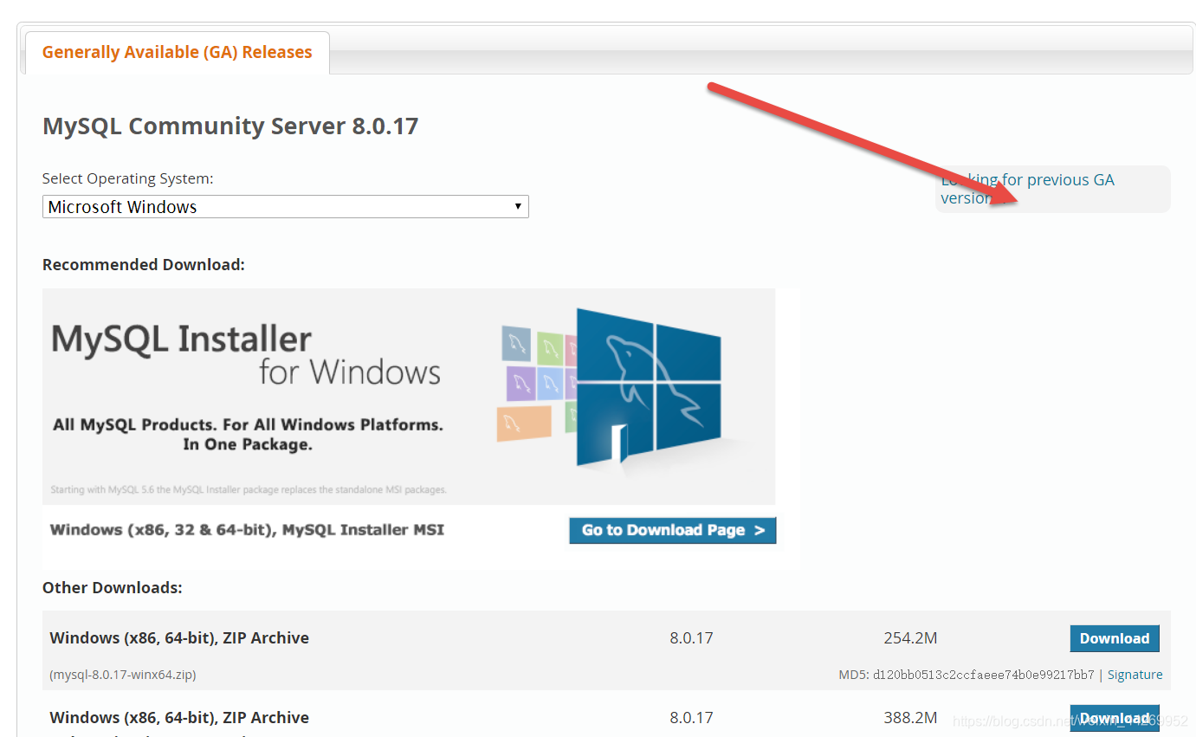The image size is (1196, 737).
Task: Open the Signature link for mysql-8.0.17-winx64.zip
Action: click(x=1135, y=675)
